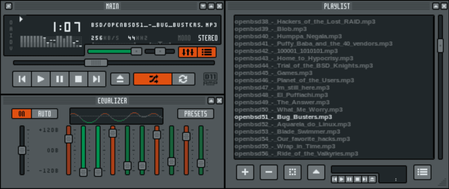Viewport: 449px width, 189px height.
Task: Click the equalizer preamp slider
Action: coord(22,150)
